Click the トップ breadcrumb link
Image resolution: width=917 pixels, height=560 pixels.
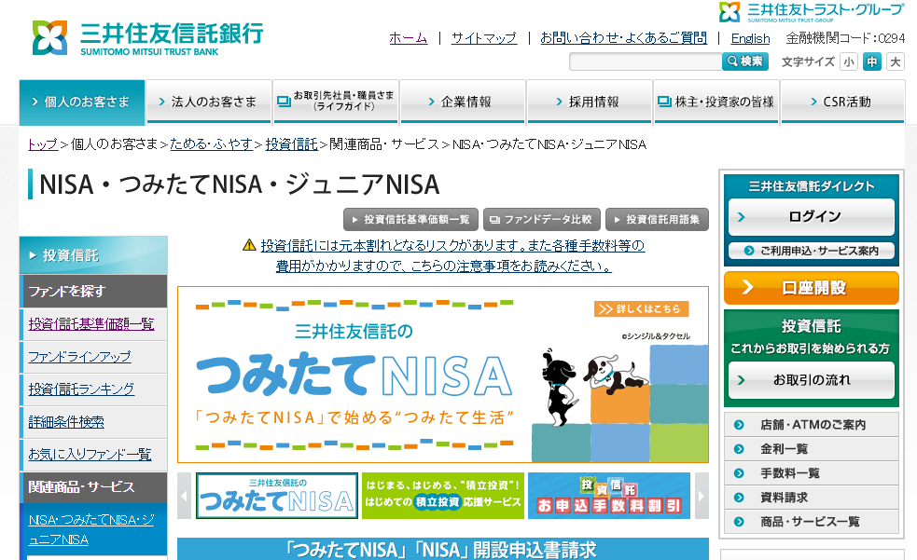(43, 144)
